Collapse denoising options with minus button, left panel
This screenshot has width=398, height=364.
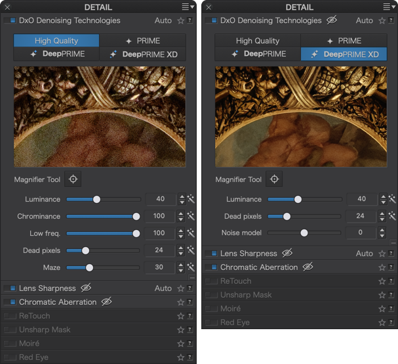pos(192,277)
